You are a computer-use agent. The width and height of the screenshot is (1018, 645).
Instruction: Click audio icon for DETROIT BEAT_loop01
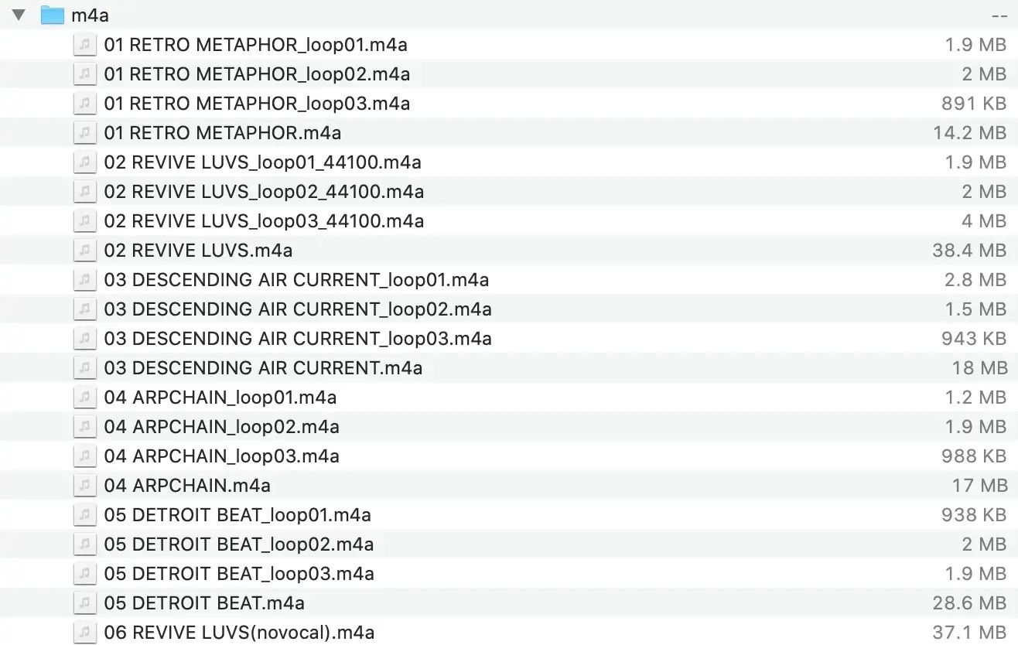[84, 515]
